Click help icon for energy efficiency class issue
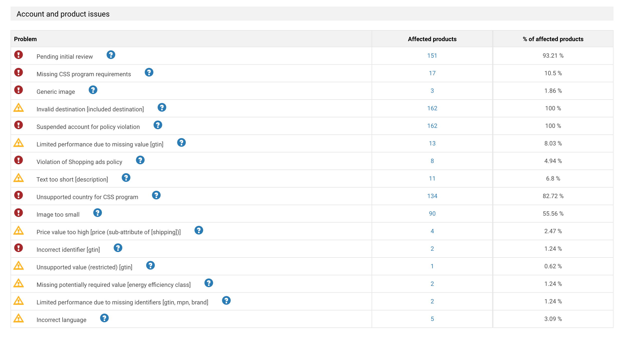Viewport: 624px width, 342px height. (x=209, y=283)
